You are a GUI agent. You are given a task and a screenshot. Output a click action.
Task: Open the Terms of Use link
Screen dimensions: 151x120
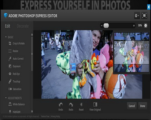(x=45, y=116)
